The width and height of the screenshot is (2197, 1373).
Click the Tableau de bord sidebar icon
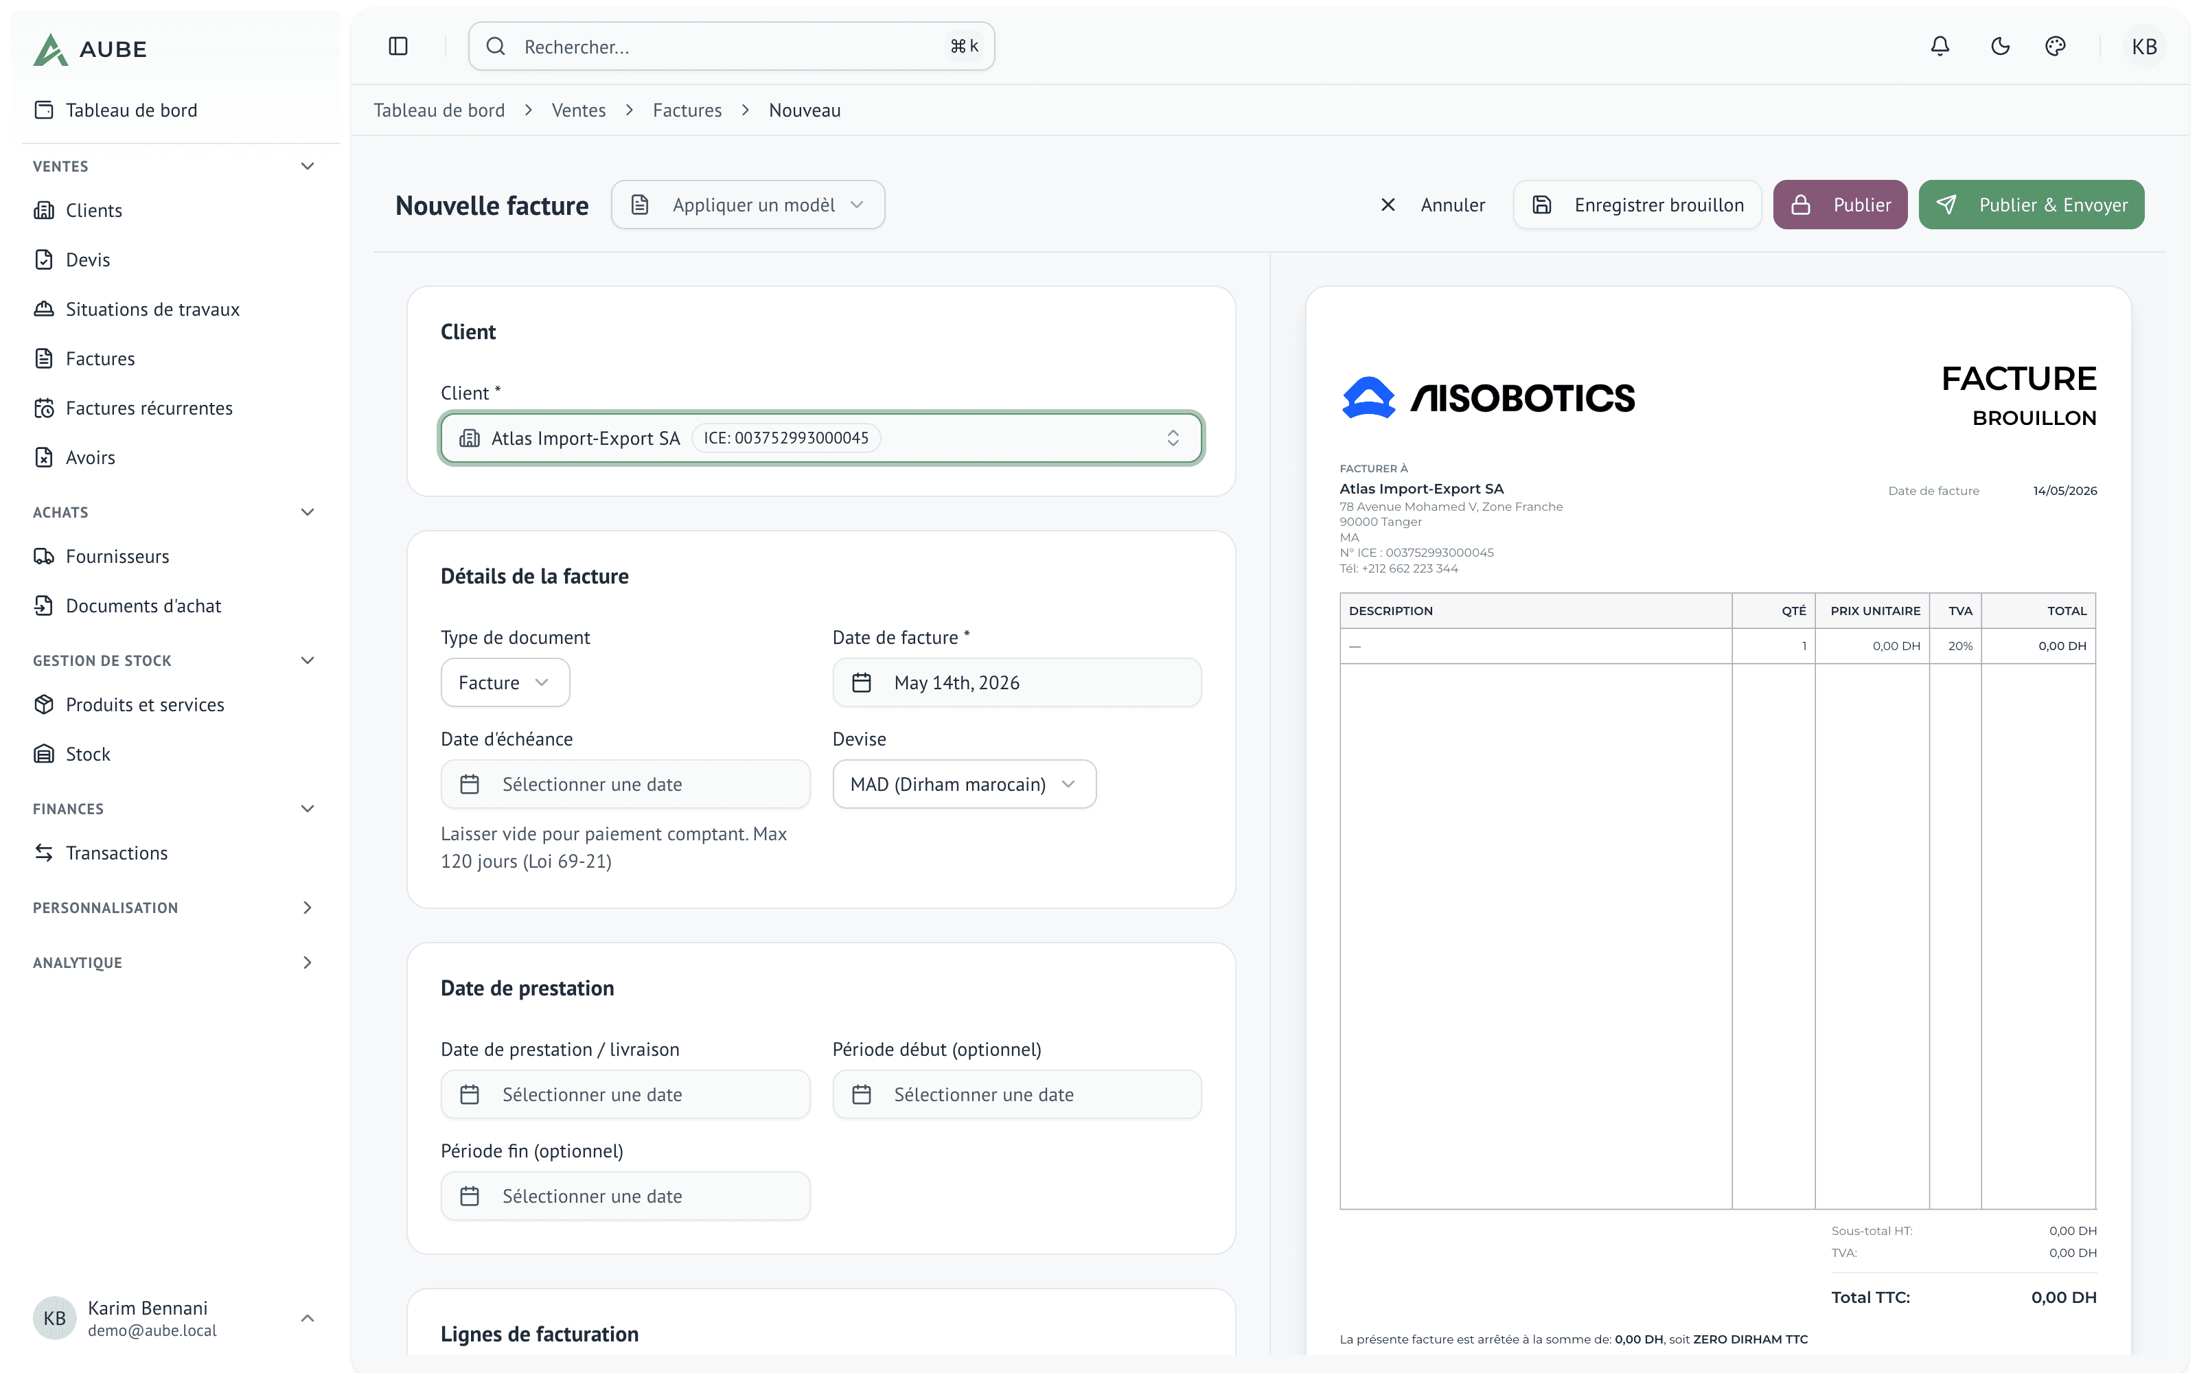click(43, 110)
